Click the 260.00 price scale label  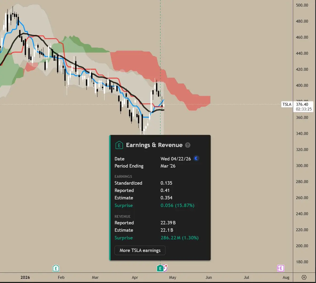click(302, 198)
